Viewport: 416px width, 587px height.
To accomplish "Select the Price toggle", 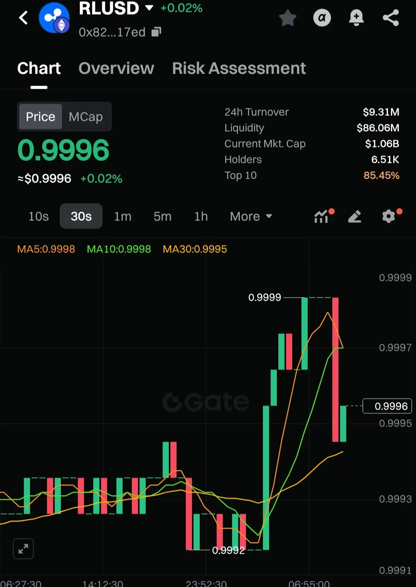I will pyautogui.click(x=40, y=117).
